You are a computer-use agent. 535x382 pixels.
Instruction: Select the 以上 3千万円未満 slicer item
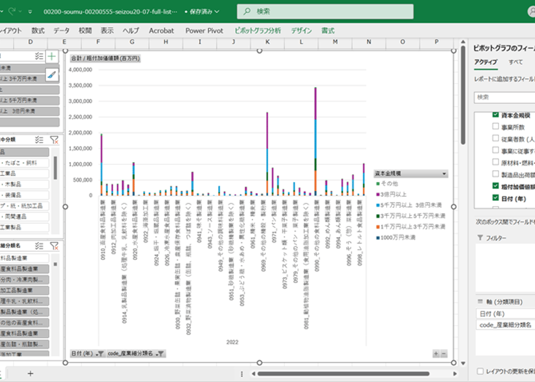(29, 79)
